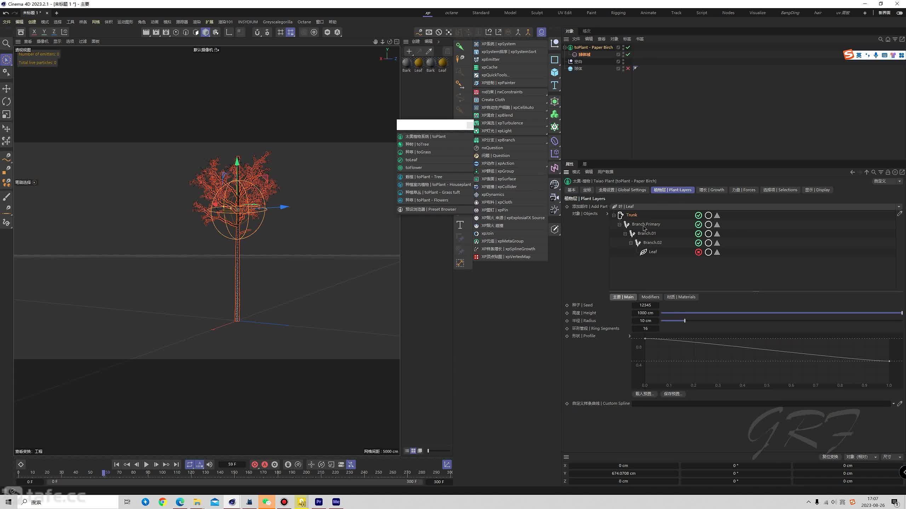Open the INSYDIUM menu

click(x=248, y=22)
